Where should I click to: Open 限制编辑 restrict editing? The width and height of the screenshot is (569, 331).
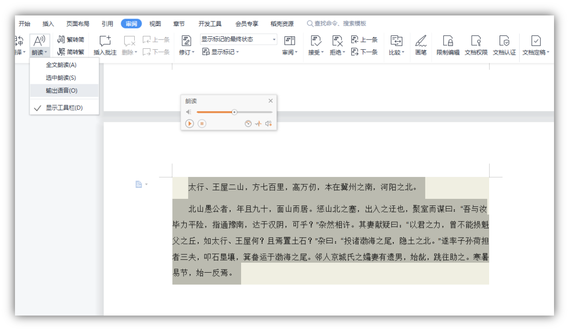tap(448, 42)
